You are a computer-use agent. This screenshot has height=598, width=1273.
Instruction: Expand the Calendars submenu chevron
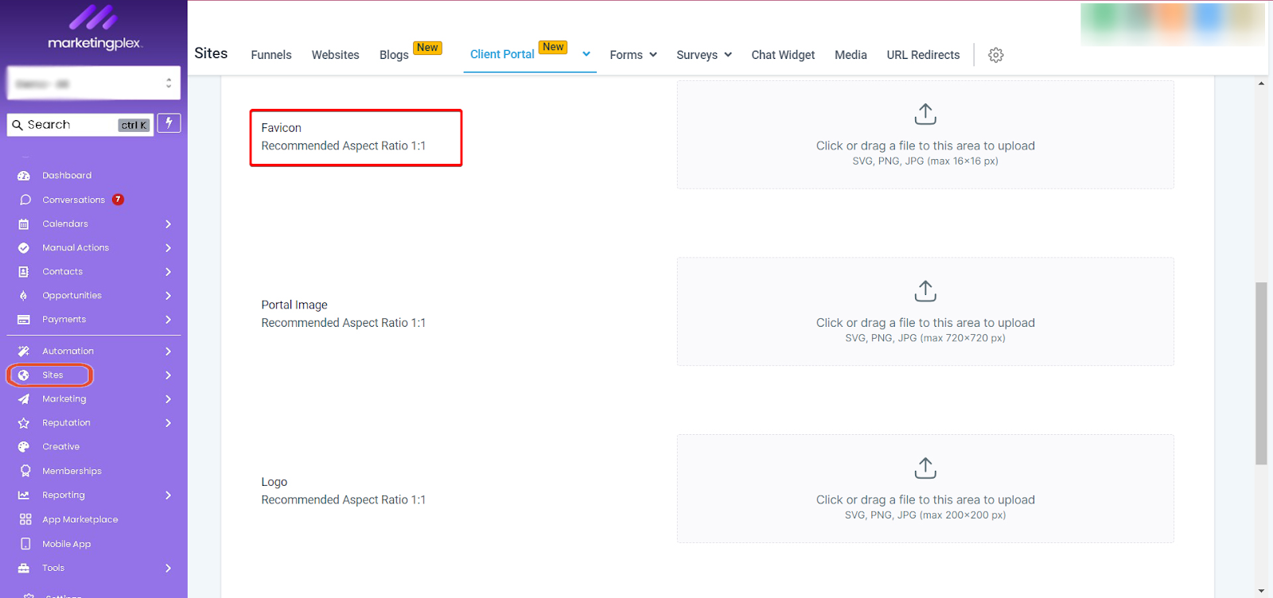tap(168, 224)
